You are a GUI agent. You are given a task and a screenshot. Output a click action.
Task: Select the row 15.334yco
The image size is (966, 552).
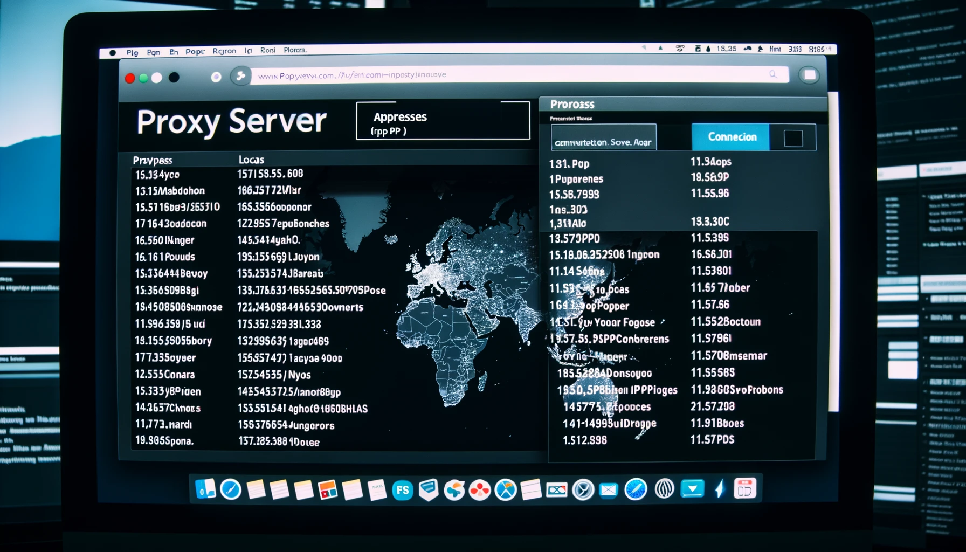coord(157,175)
